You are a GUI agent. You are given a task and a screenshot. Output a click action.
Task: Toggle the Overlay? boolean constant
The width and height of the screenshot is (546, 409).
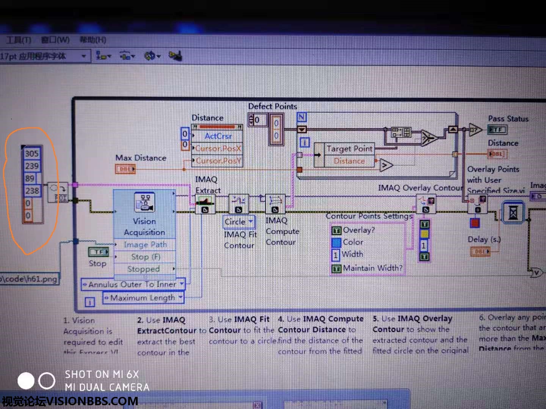(336, 230)
